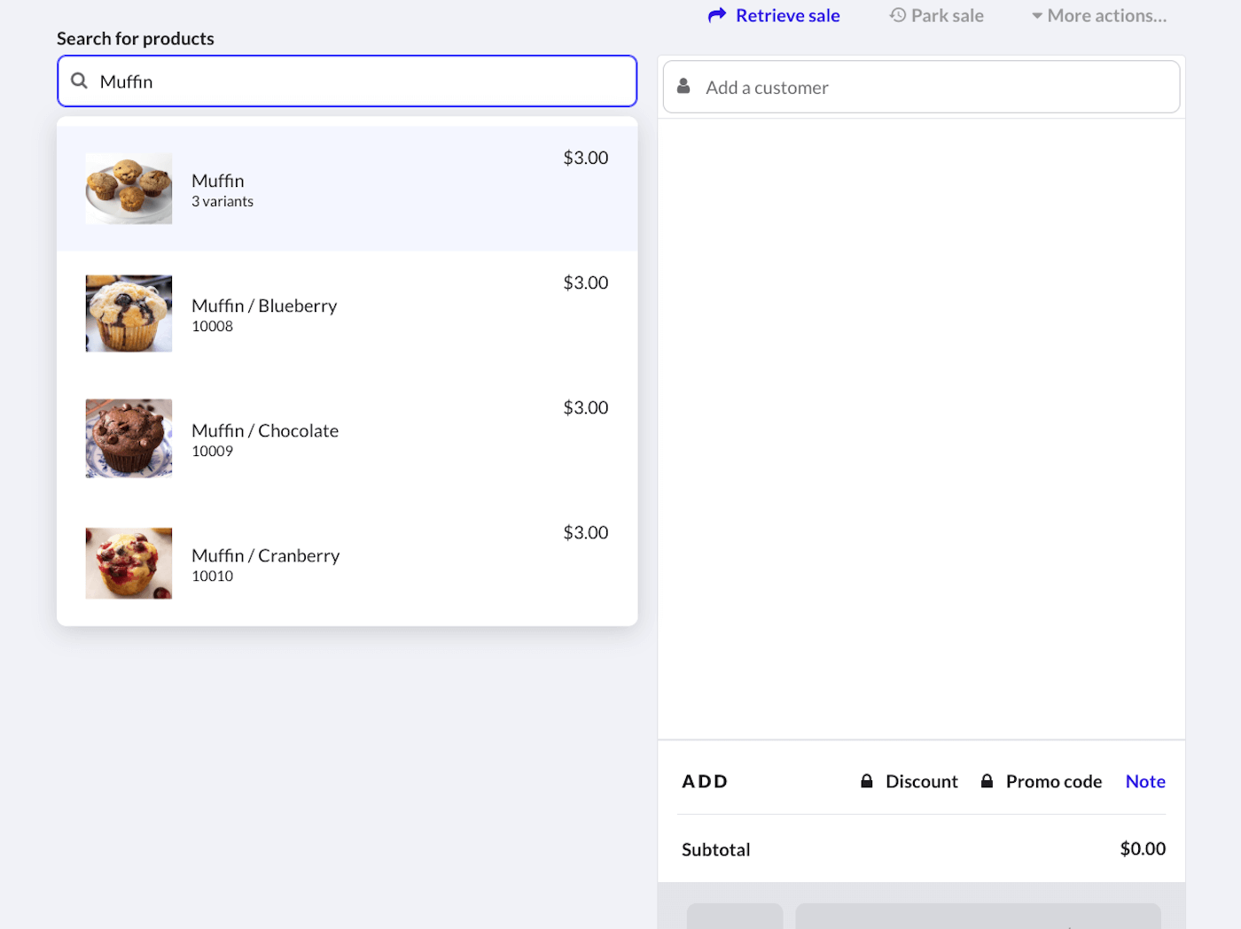This screenshot has height=929, width=1241.
Task: Focus the product search field
Action: (363, 81)
